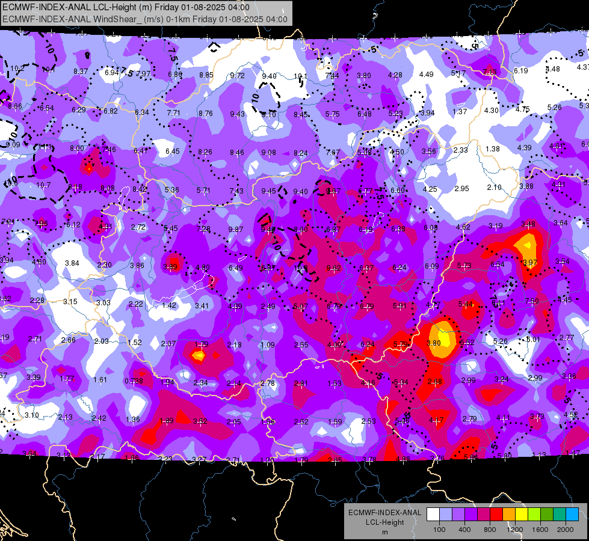This screenshot has width=589, height=541.
Task: Pick the orange legend swatch before 1200
Action: click(509, 515)
